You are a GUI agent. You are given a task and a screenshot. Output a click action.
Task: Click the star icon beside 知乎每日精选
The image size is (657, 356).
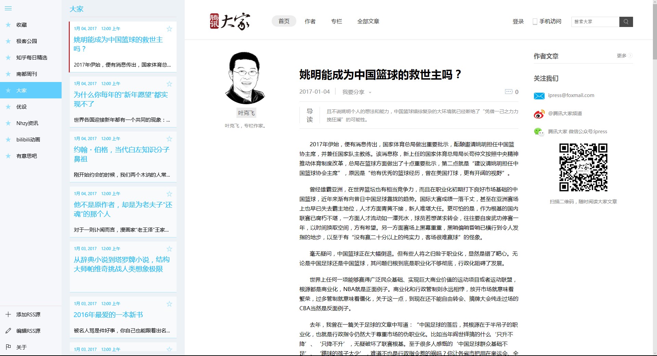(8, 57)
